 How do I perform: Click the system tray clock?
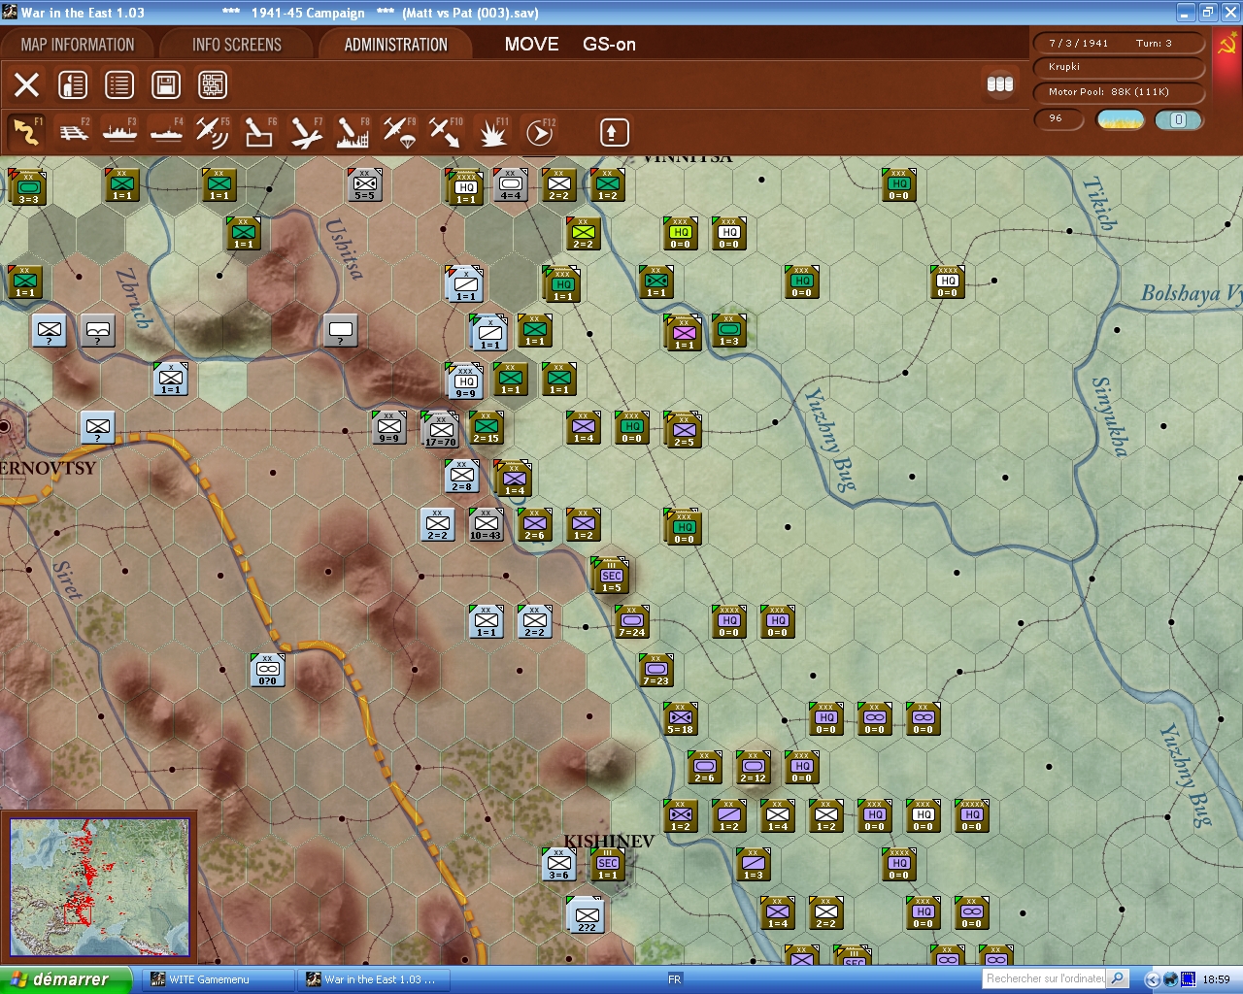tap(1216, 979)
